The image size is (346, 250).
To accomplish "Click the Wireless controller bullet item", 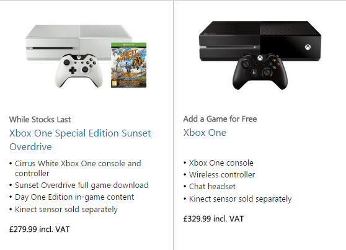I will pos(222,175).
